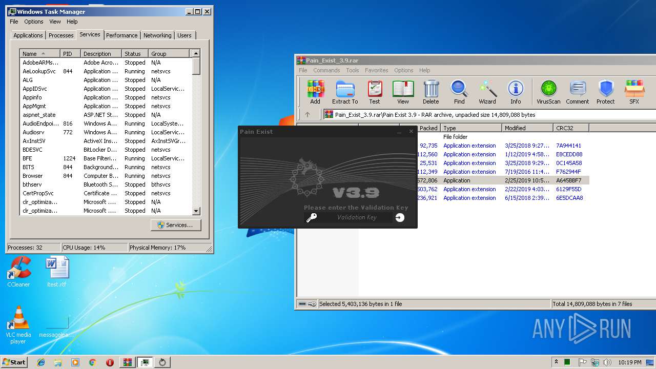
Task: Select the Audiosrv service row
Action: click(x=106, y=132)
